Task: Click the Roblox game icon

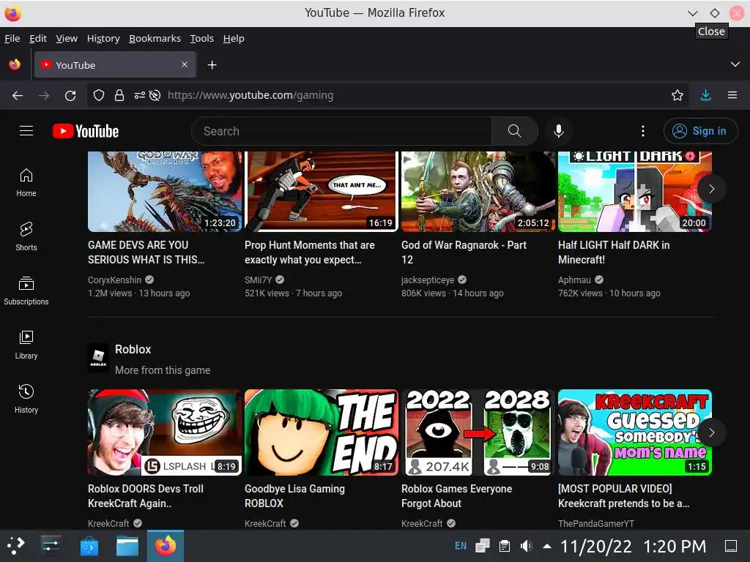Action: tap(99, 357)
